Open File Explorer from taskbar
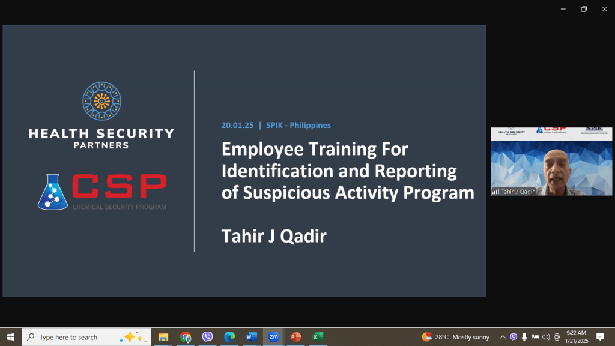Viewport: 615px width, 346px height. click(163, 337)
